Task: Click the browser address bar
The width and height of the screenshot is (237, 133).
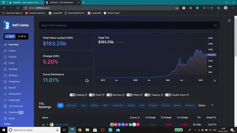Action: pos(101,8)
